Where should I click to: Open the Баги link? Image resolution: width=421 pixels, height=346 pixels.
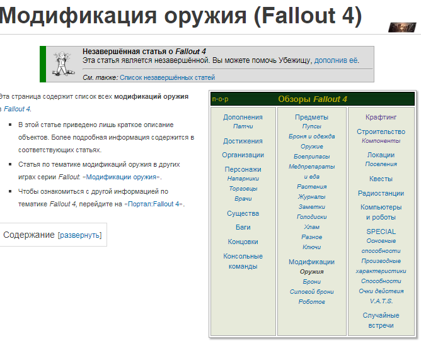pyautogui.click(x=243, y=227)
